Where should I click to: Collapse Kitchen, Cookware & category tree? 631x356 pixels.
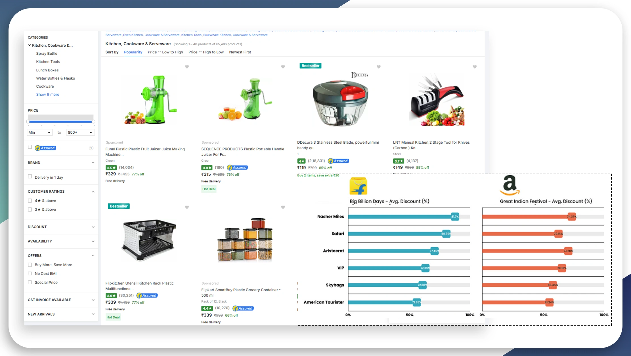29,45
